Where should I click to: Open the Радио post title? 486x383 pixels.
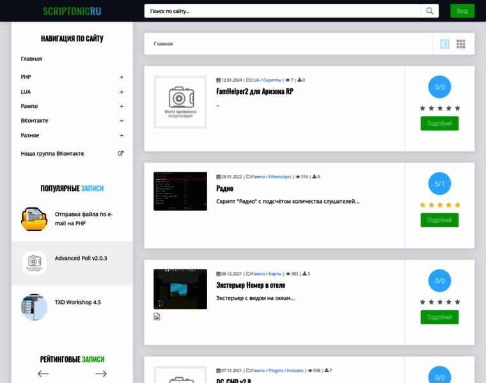point(224,188)
